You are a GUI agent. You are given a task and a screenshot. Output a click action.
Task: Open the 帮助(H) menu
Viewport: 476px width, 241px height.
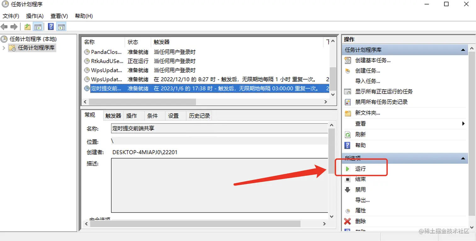pyautogui.click(x=84, y=16)
